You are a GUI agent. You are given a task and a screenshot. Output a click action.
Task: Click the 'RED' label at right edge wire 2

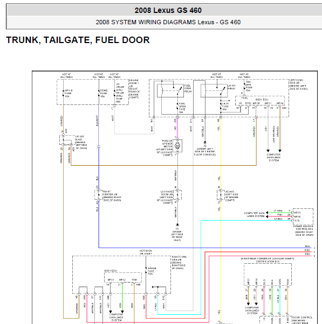[x=307, y=250]
